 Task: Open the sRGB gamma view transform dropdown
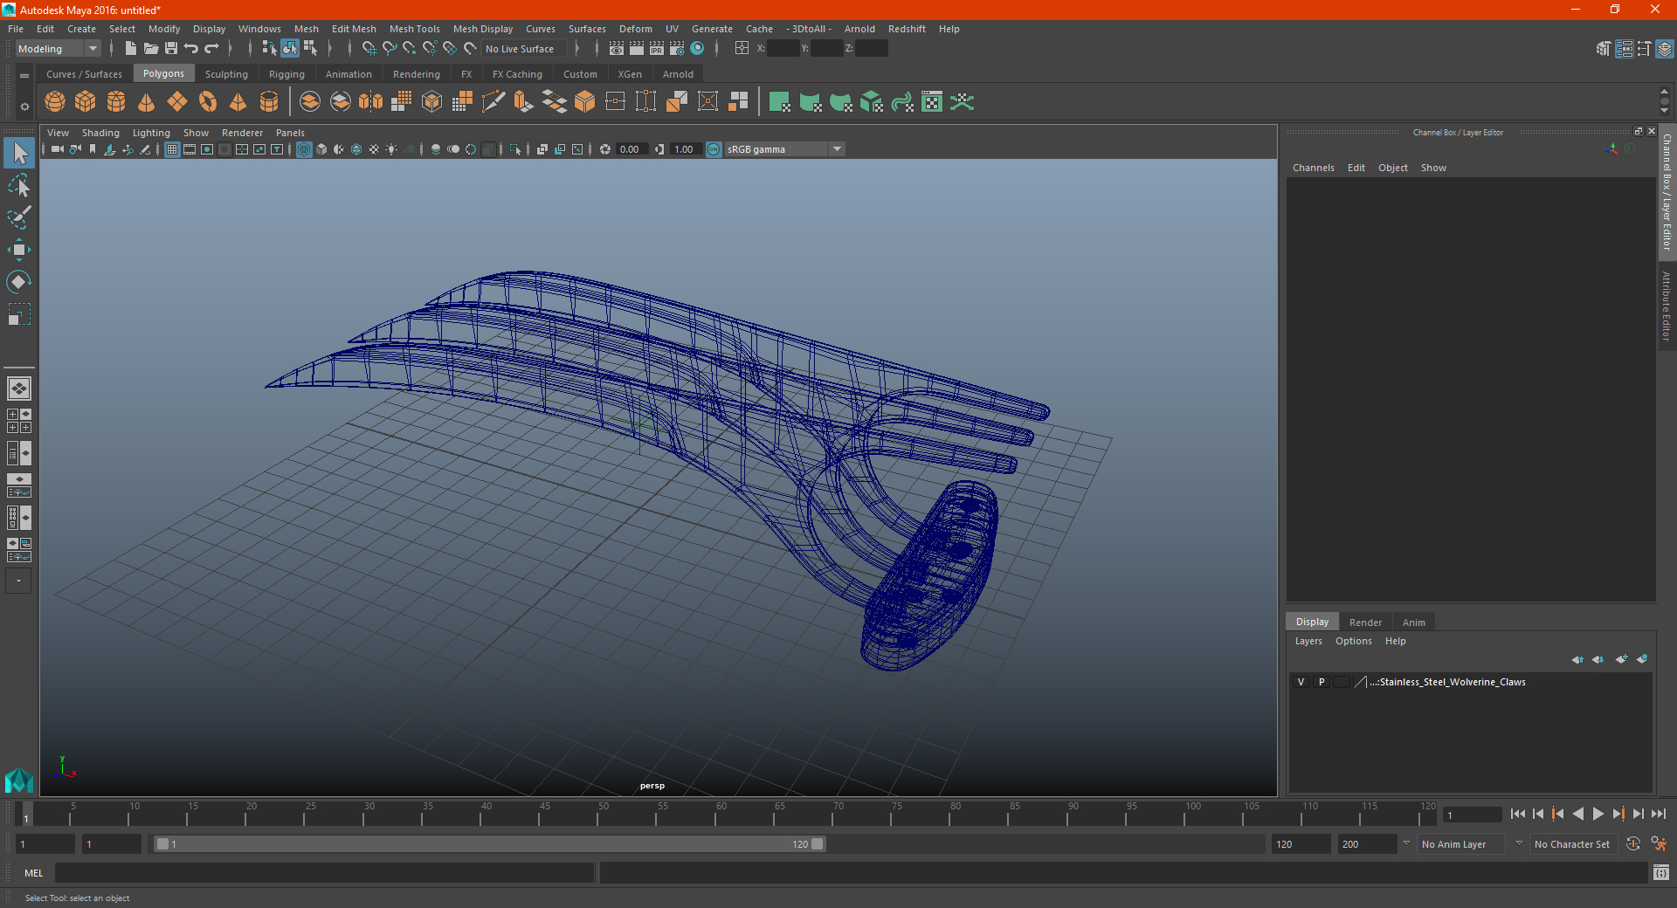(x=785, y=149)
